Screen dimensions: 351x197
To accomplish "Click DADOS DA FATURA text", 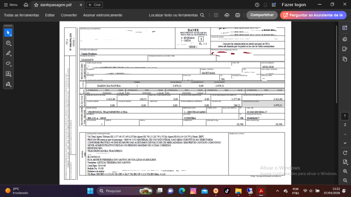I will pyautogui.click(x=109, y=86).
